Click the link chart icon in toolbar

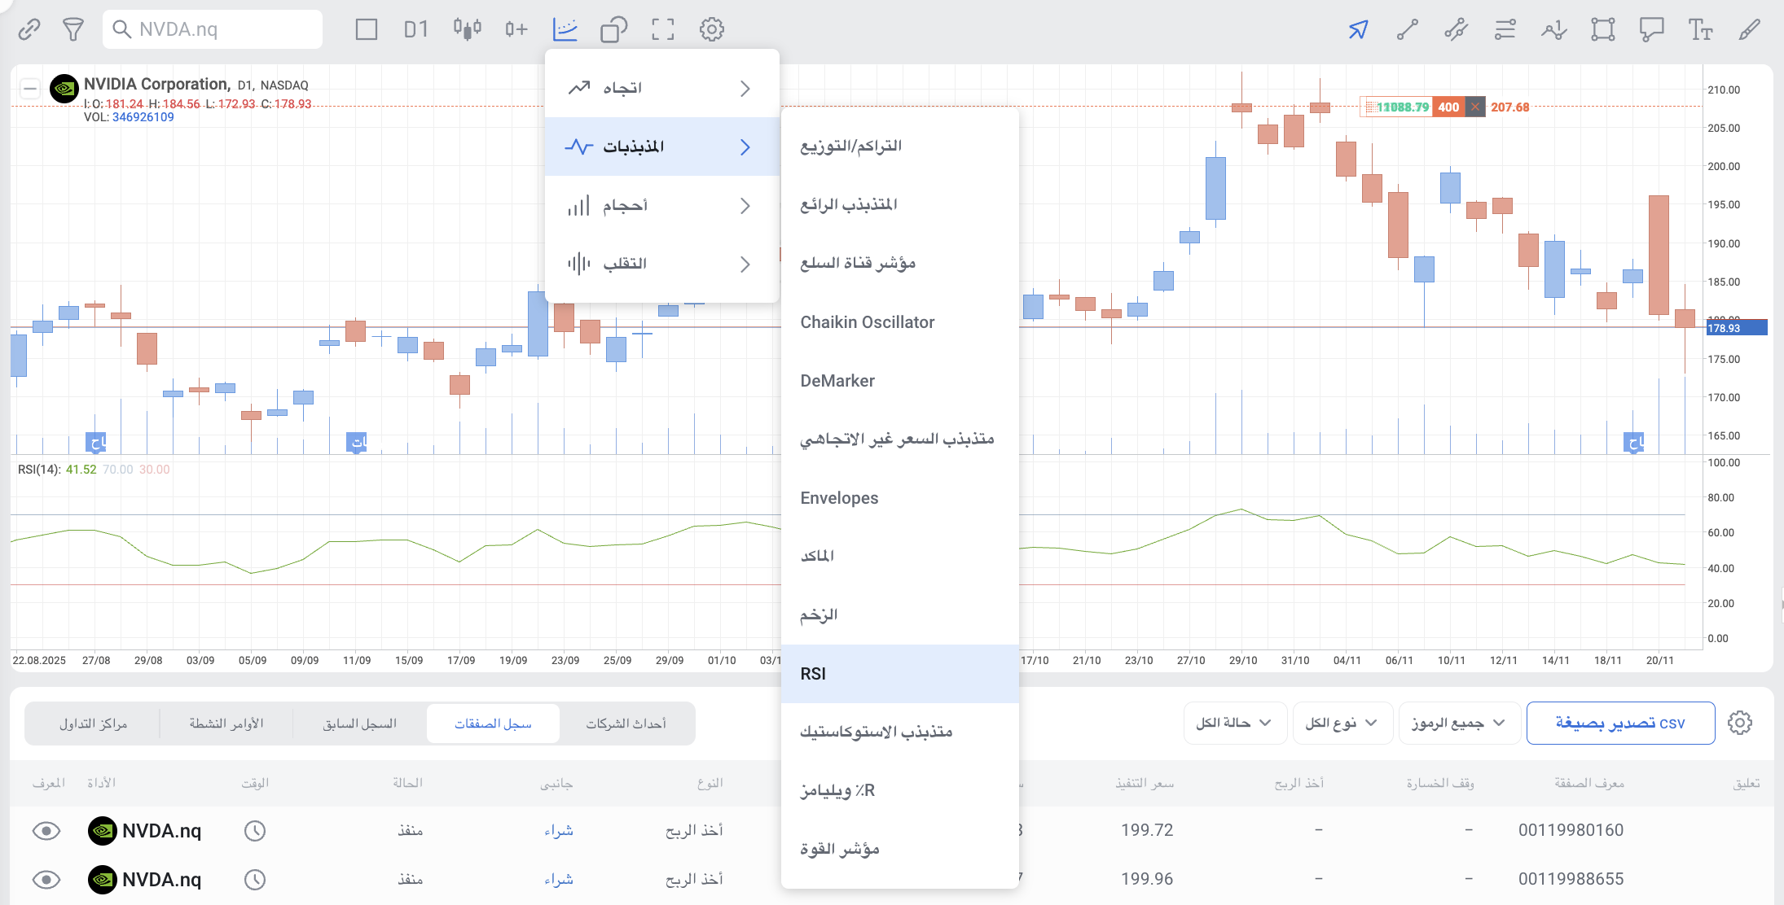click(x=29, y=29)
